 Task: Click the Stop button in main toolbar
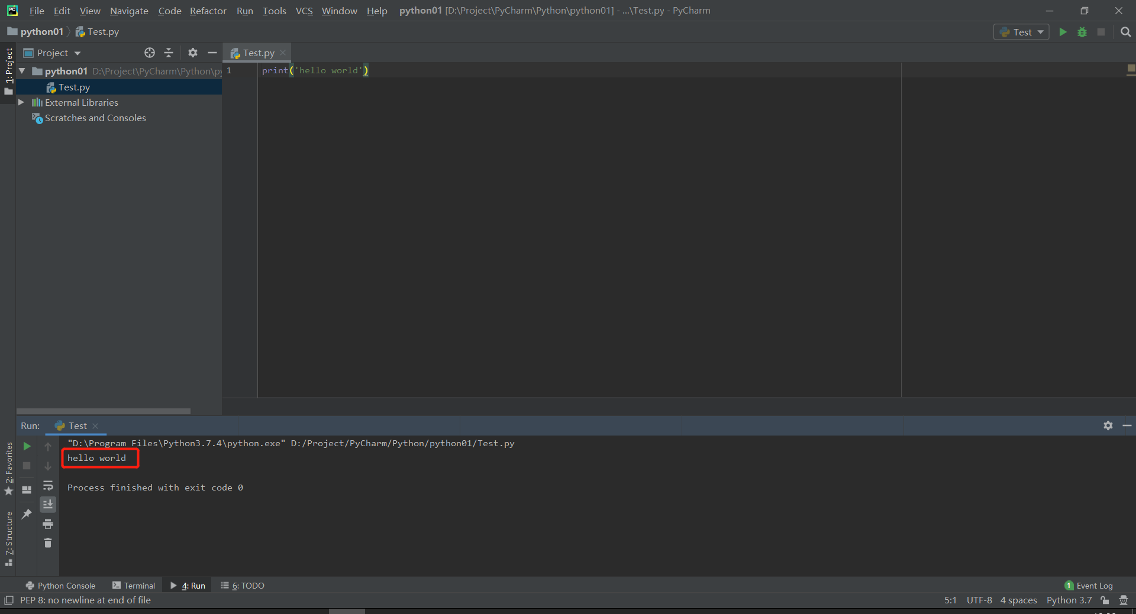(x=1101, y=32)
